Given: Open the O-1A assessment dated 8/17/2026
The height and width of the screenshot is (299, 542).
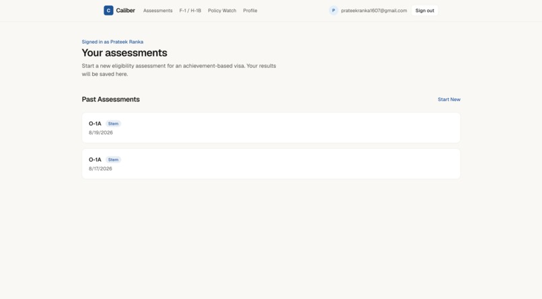Looking at the screenshot, I should tap(271, 164).
